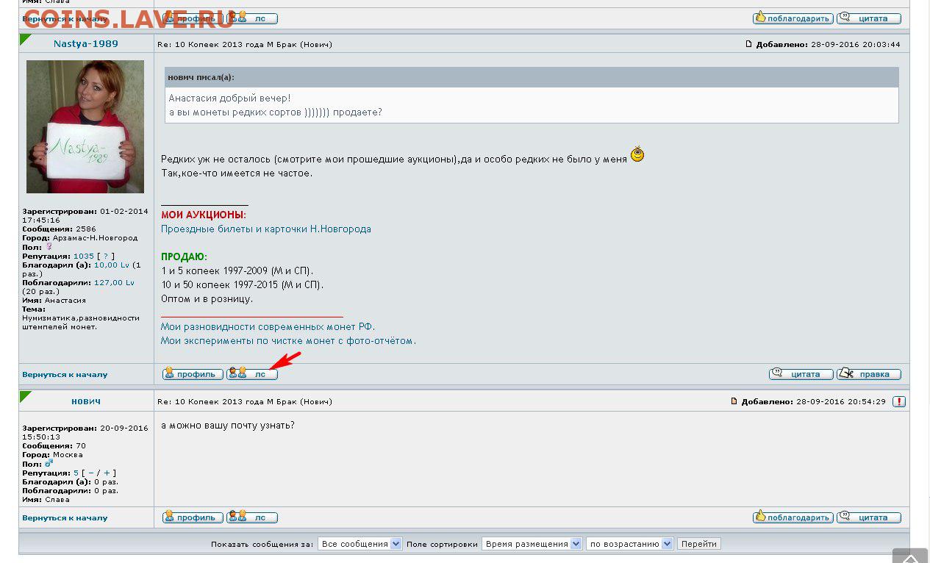This screenshot has width=930, height=563.
Task: Click Вернуться к началу under Nastya-1989's post
Action: pos(65,374)
